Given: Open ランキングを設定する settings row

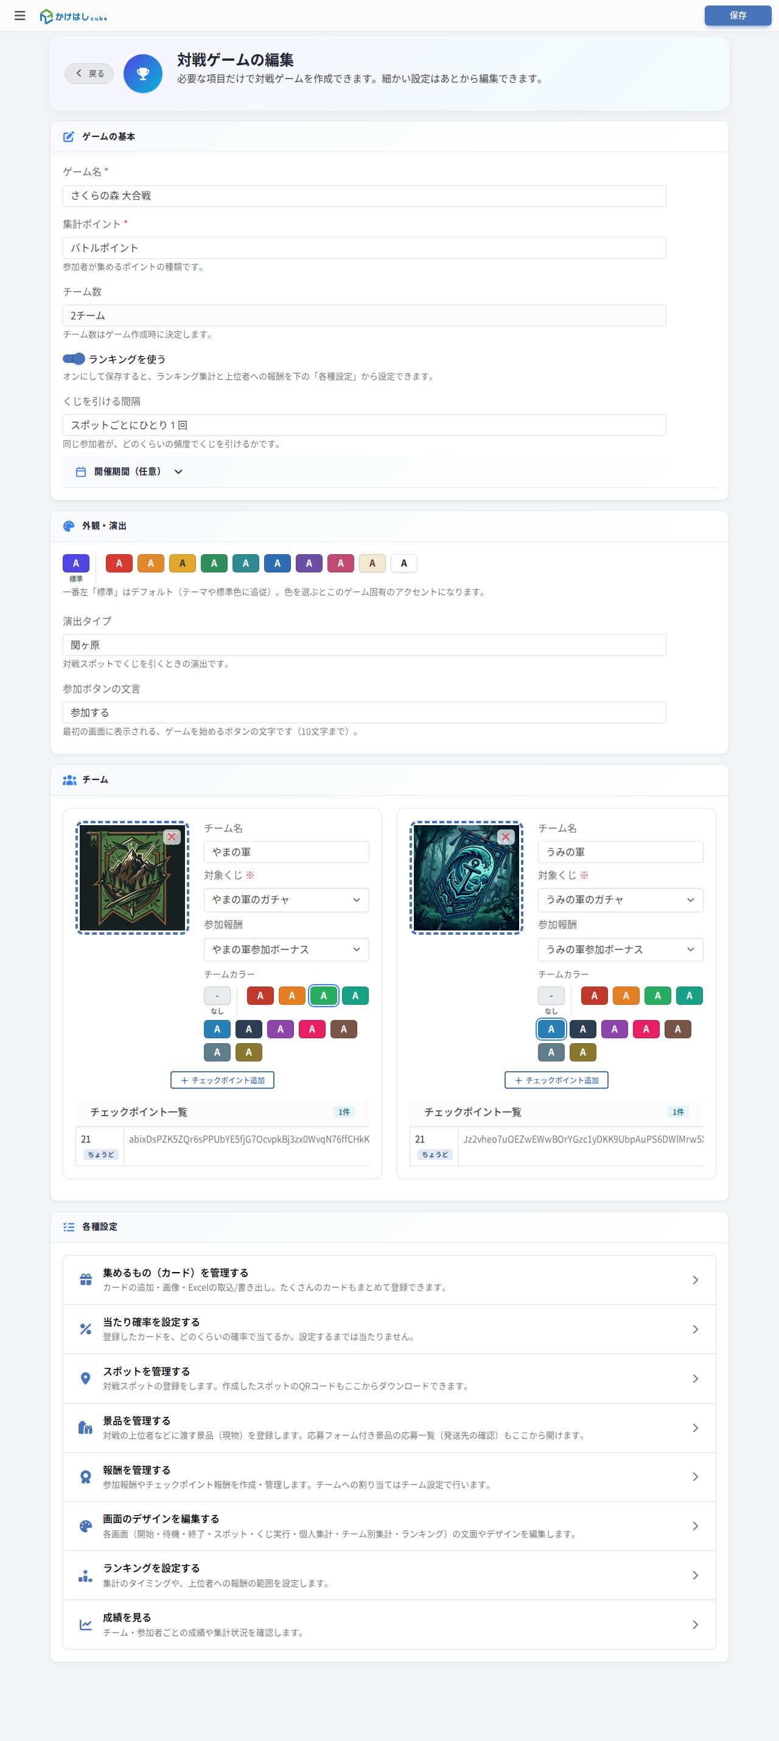Looking at the screenshot, I should click(x=389, y=1575).
